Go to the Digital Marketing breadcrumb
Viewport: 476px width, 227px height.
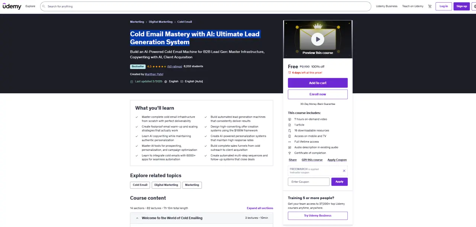[x=161, y=22]
